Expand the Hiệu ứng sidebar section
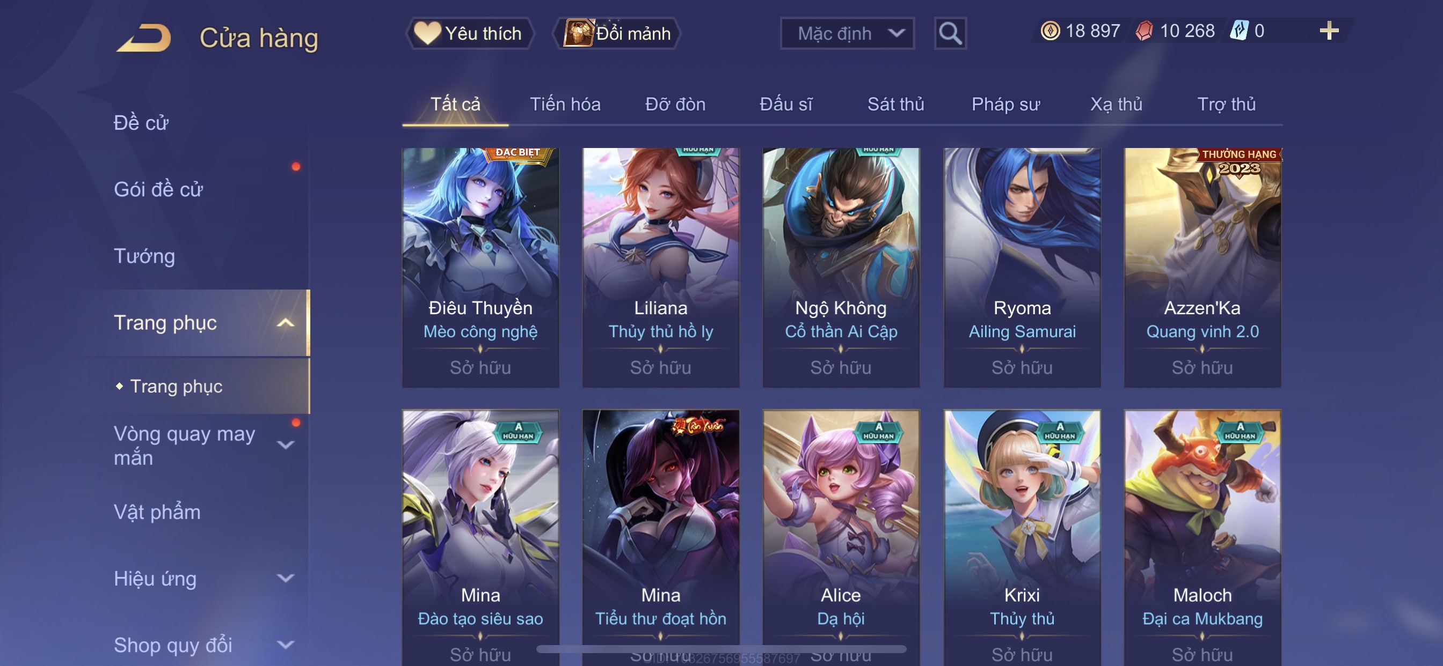 coord(286,578)
